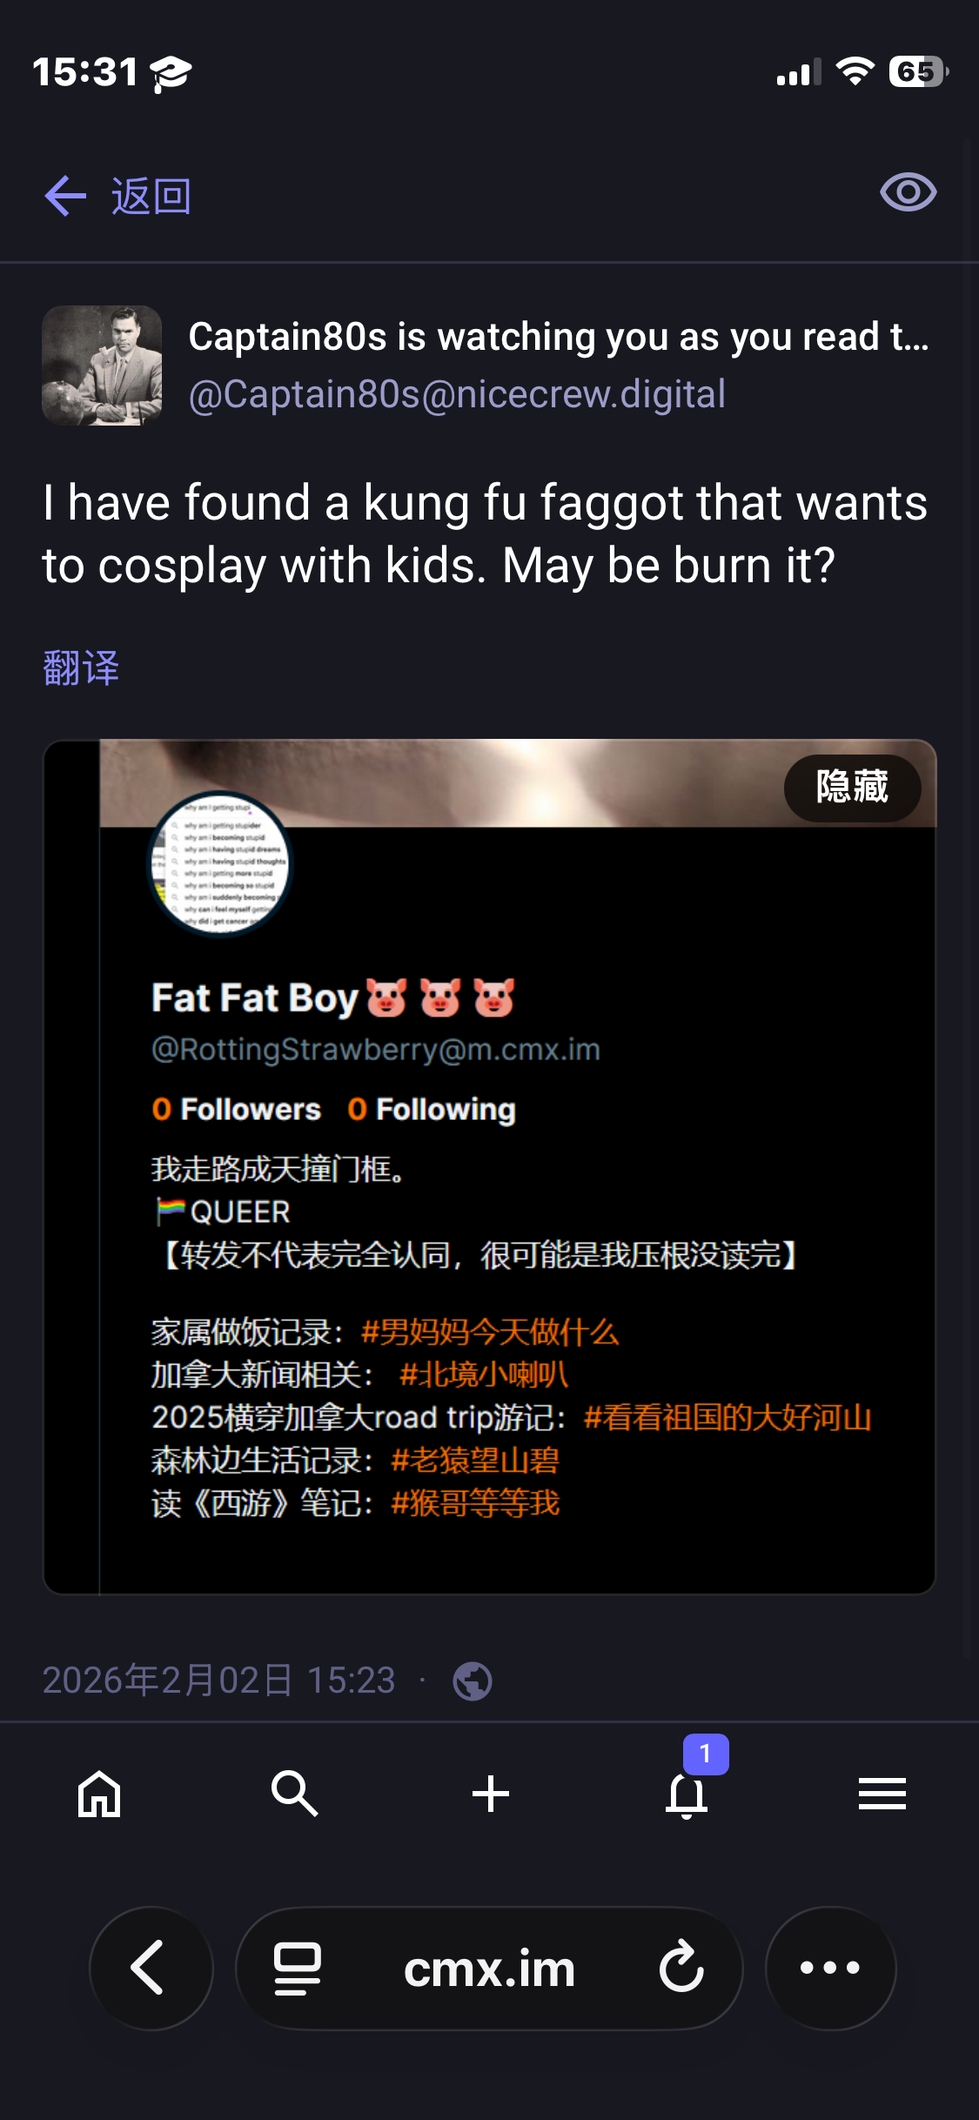Click the globe public visibility icon
The height and width of the screenshot is (2120, 979).
pyautogui.click(x=473, y=1681)
